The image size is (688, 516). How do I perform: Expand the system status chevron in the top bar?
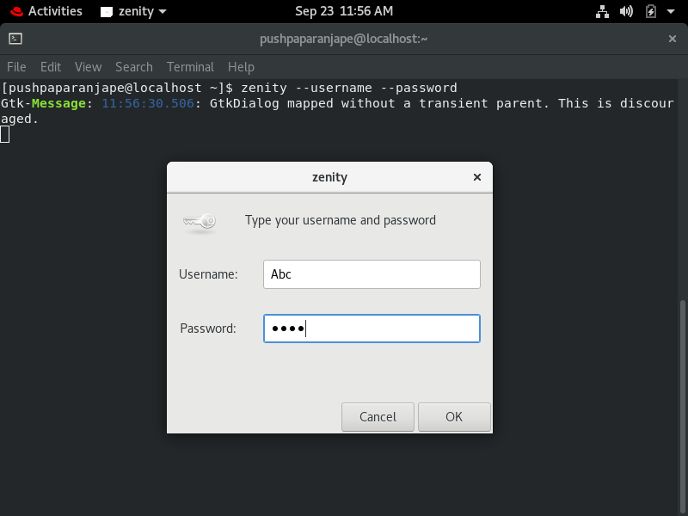point(669,11)
